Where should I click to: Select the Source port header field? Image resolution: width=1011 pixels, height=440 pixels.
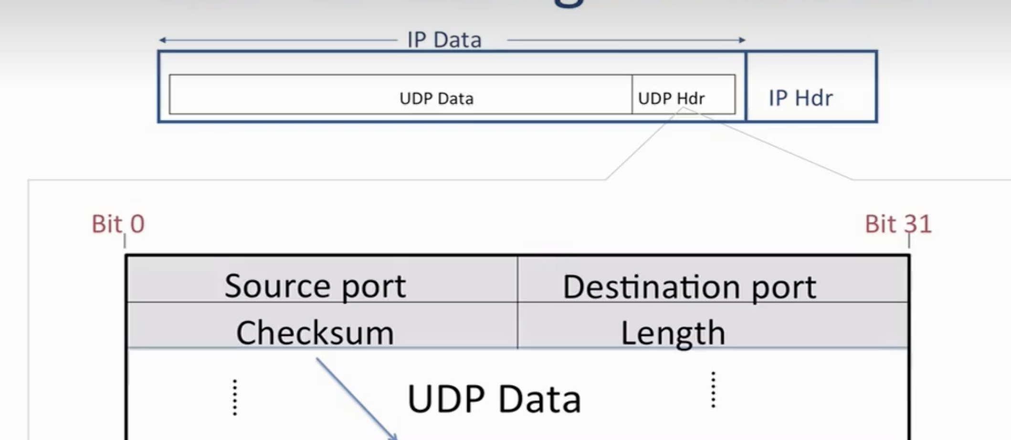[x=315, y=285]
